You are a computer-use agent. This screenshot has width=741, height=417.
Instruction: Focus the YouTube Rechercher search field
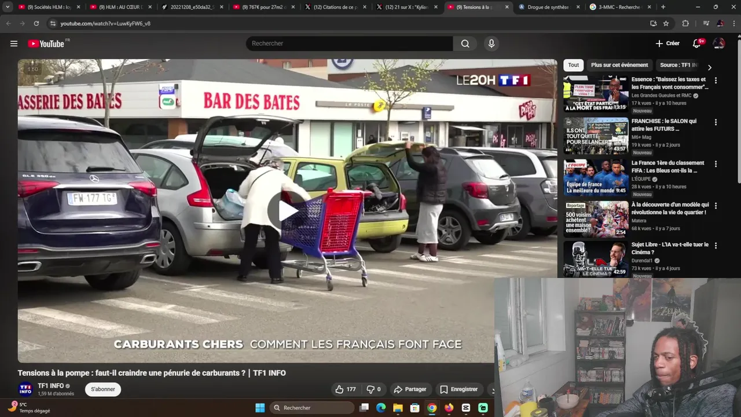click(350, 43)
